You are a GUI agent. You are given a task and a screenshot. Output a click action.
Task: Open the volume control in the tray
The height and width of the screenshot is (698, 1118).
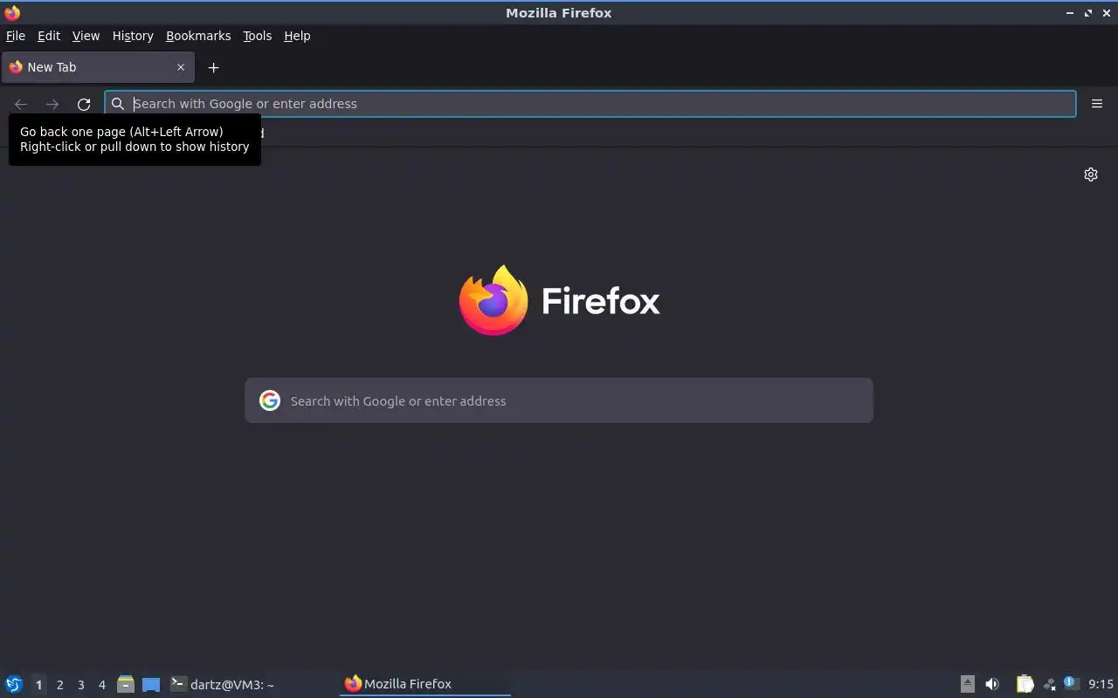tap(992, 684)
